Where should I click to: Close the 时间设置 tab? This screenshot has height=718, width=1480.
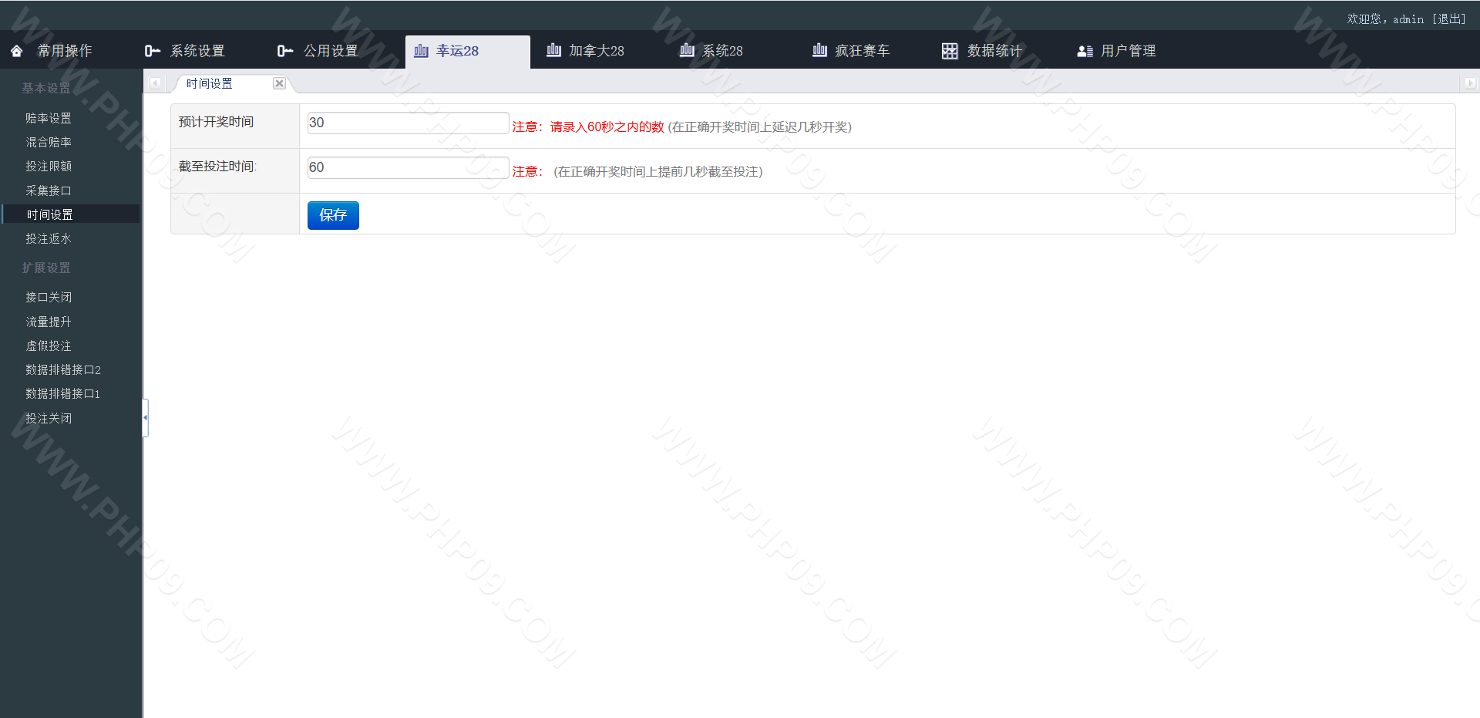(279, 83)
